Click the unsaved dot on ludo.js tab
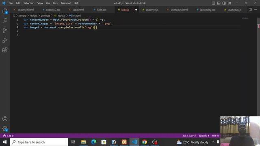Screen dimensions: 260x146 click(136, 10)
